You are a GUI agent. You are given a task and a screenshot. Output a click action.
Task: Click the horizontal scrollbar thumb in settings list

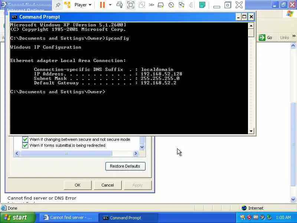tap(66, 153)
